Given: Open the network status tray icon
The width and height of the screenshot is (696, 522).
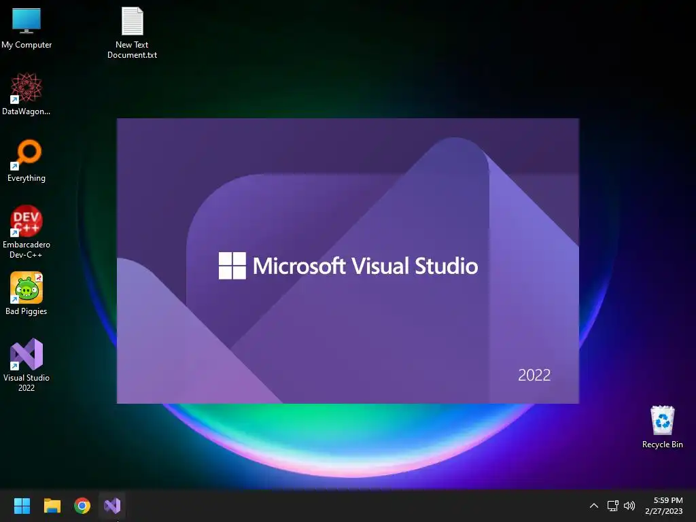Looking at the screenshot, I should coord(613,506).
